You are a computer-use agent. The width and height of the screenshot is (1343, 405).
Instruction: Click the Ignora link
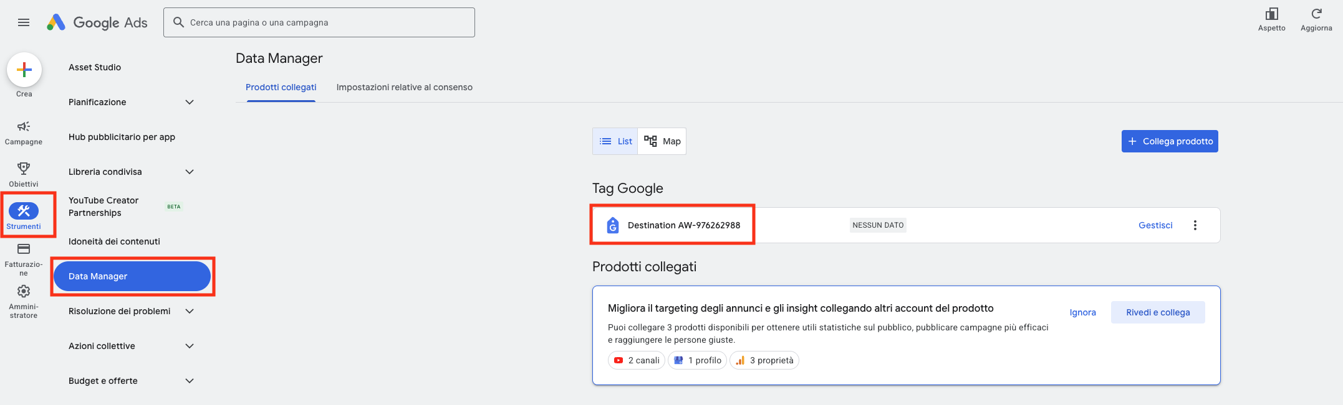(x=1082, y=312)
